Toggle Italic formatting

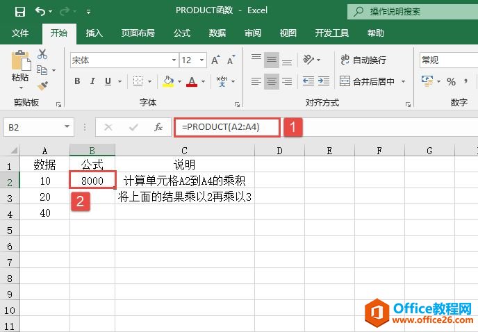pos(94,81)
